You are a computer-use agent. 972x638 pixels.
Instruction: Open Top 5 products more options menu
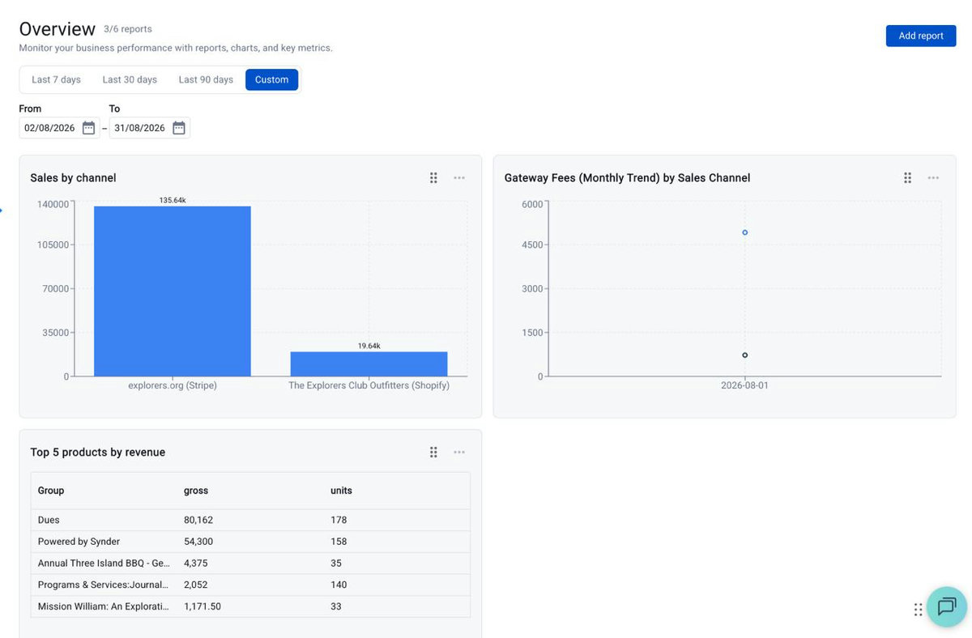(x=459, y=453)
